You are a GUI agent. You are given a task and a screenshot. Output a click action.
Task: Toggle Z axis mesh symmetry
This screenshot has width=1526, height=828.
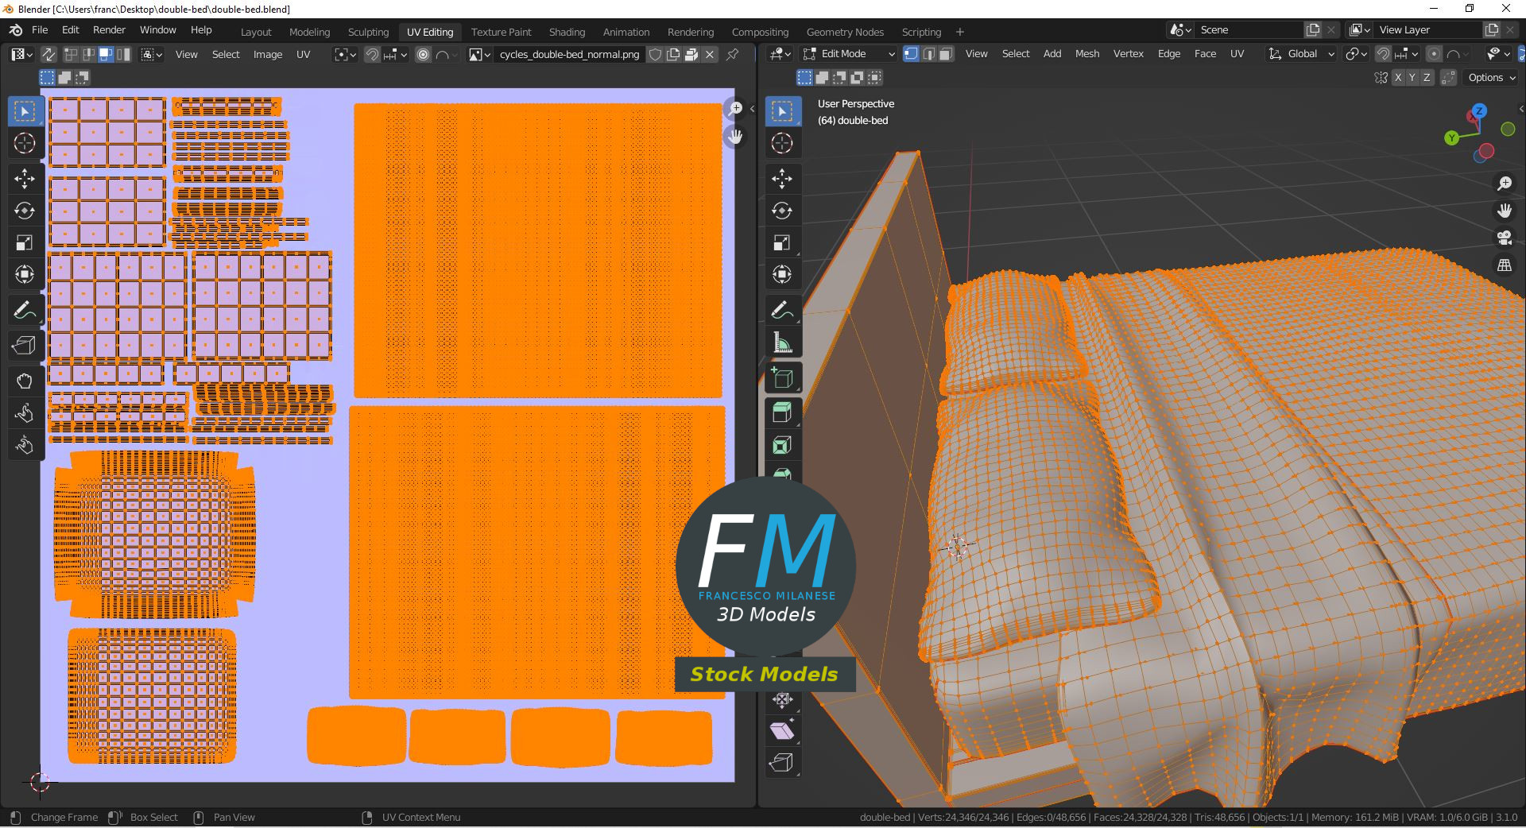point(1427,77)
